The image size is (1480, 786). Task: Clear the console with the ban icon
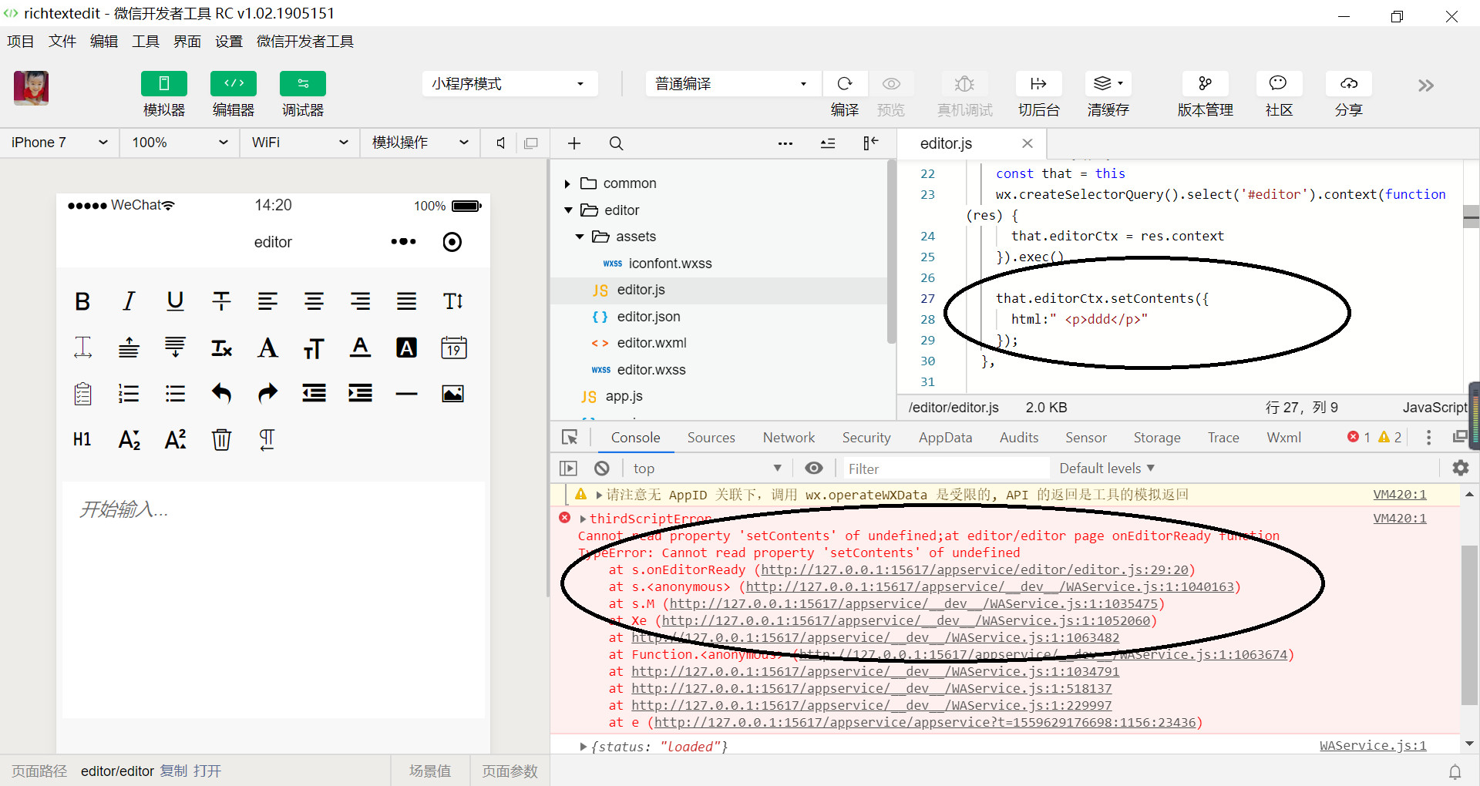602,469
